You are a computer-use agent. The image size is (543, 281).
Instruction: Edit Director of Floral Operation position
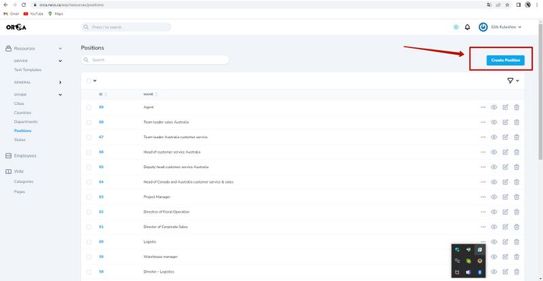pos(505,212)
